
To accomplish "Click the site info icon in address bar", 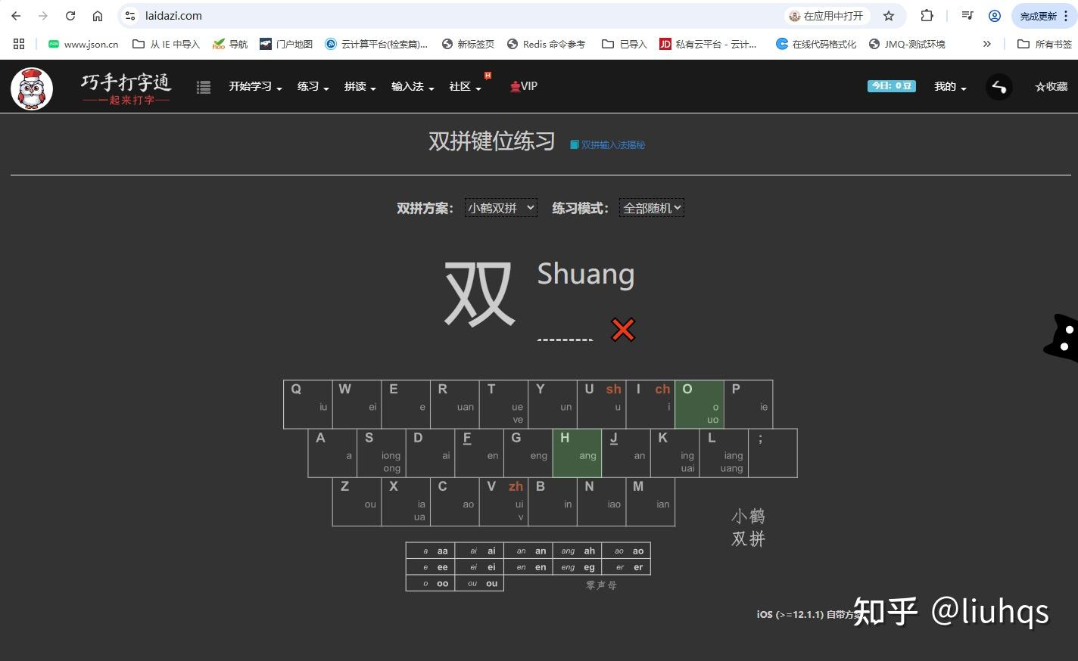I will (x=130, y=16).
